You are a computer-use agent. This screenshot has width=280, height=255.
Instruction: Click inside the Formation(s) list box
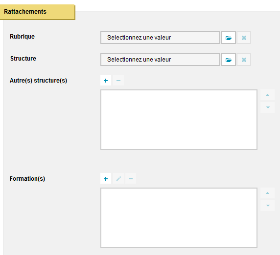coord(179,218)
